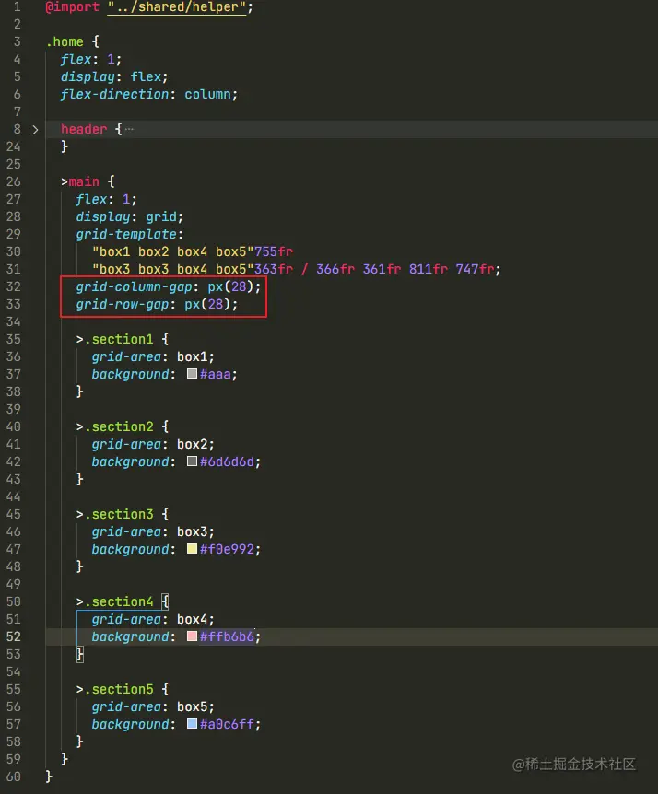
Task: Click the "box1 box2 box4 box5" string
Action: (172, 251)
